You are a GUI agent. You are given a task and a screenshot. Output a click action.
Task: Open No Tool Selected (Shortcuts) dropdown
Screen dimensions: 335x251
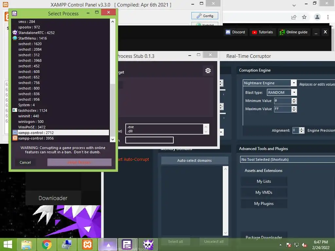(287, 159)
